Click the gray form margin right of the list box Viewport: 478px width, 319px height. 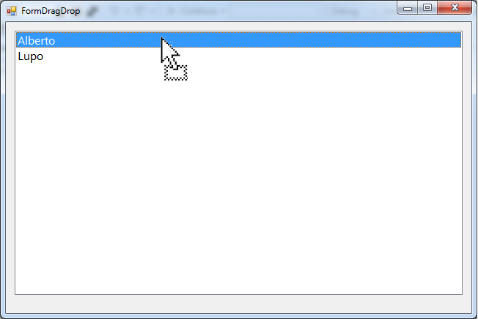pos(467,162)
